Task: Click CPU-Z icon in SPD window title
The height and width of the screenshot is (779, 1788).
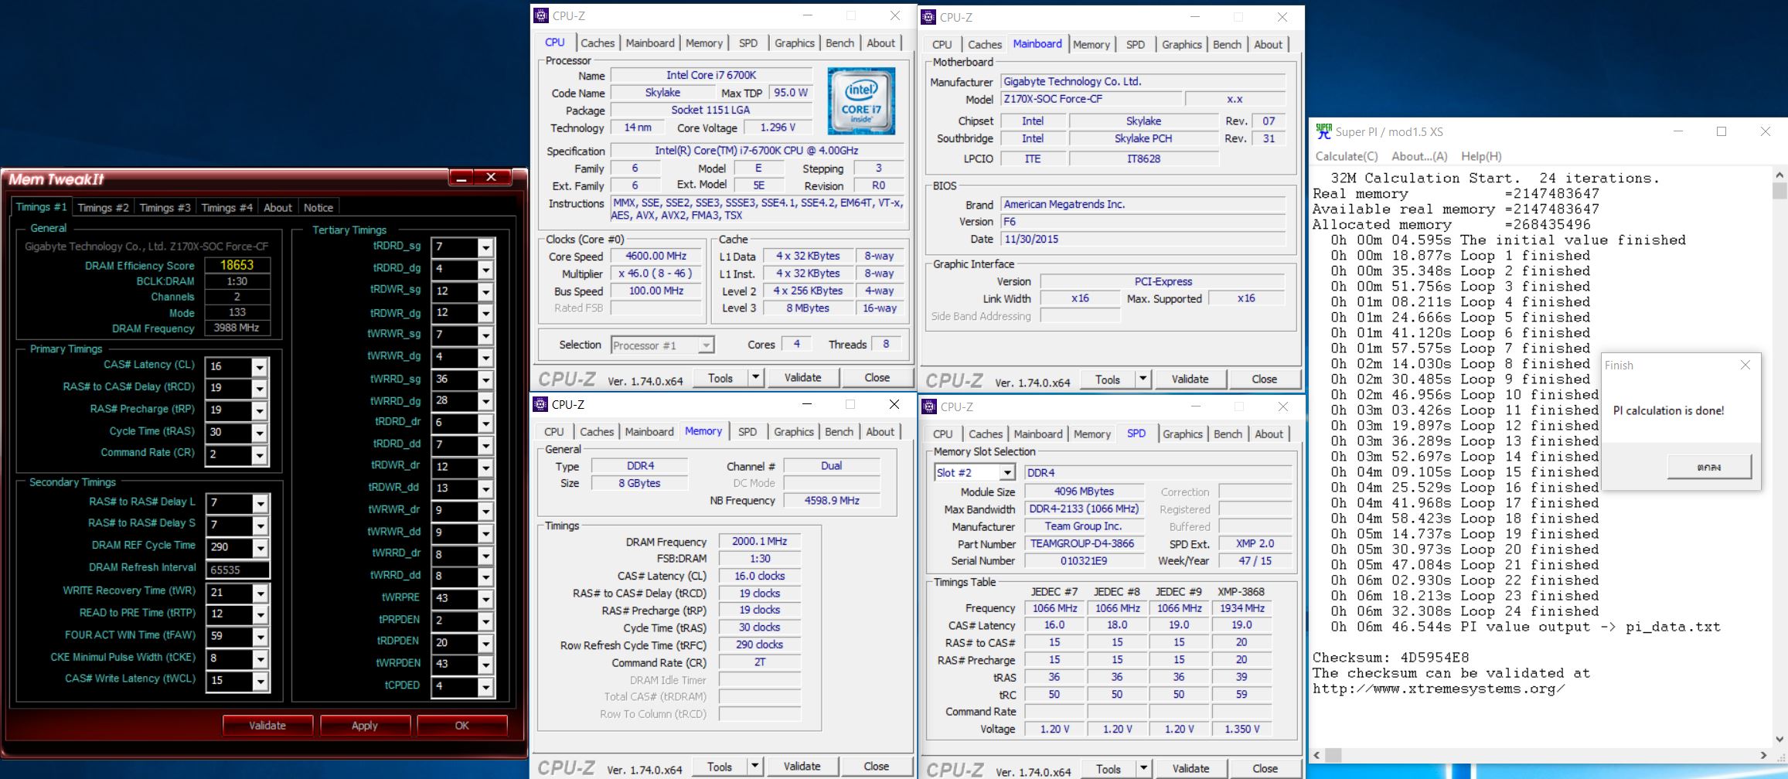Action: [x=928, y=407]
